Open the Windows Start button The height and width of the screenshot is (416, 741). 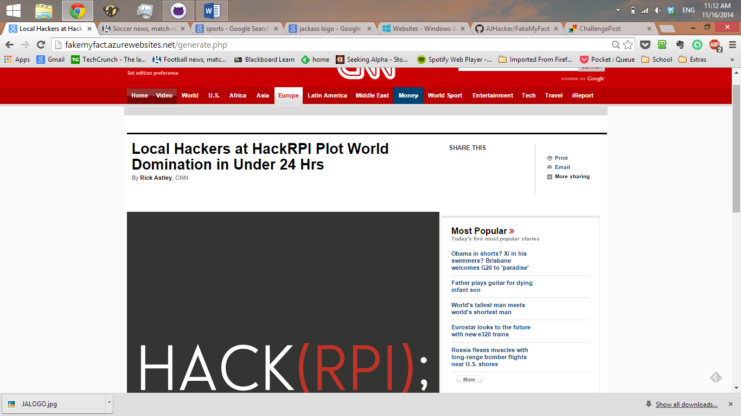coord(13,10)
